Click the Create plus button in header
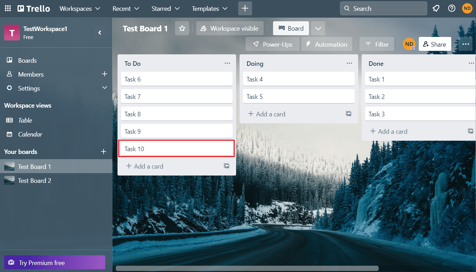476x272 pixels. click(x=245, y=8)
